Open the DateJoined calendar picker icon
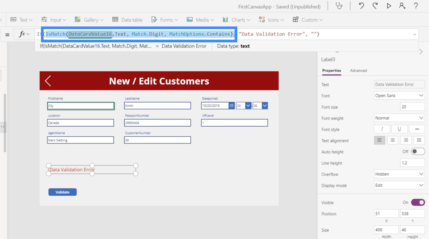This screenshot has width=429, height=239. [231, 106]
